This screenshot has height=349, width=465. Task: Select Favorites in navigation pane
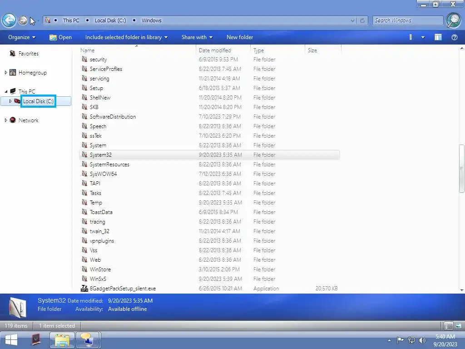tap(29, 54)
